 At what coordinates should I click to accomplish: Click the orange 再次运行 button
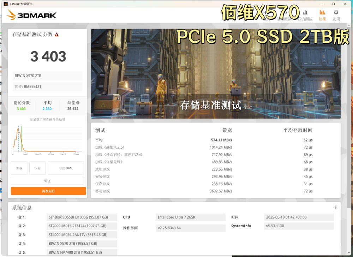pyautogui.click(x=48, y=191)
